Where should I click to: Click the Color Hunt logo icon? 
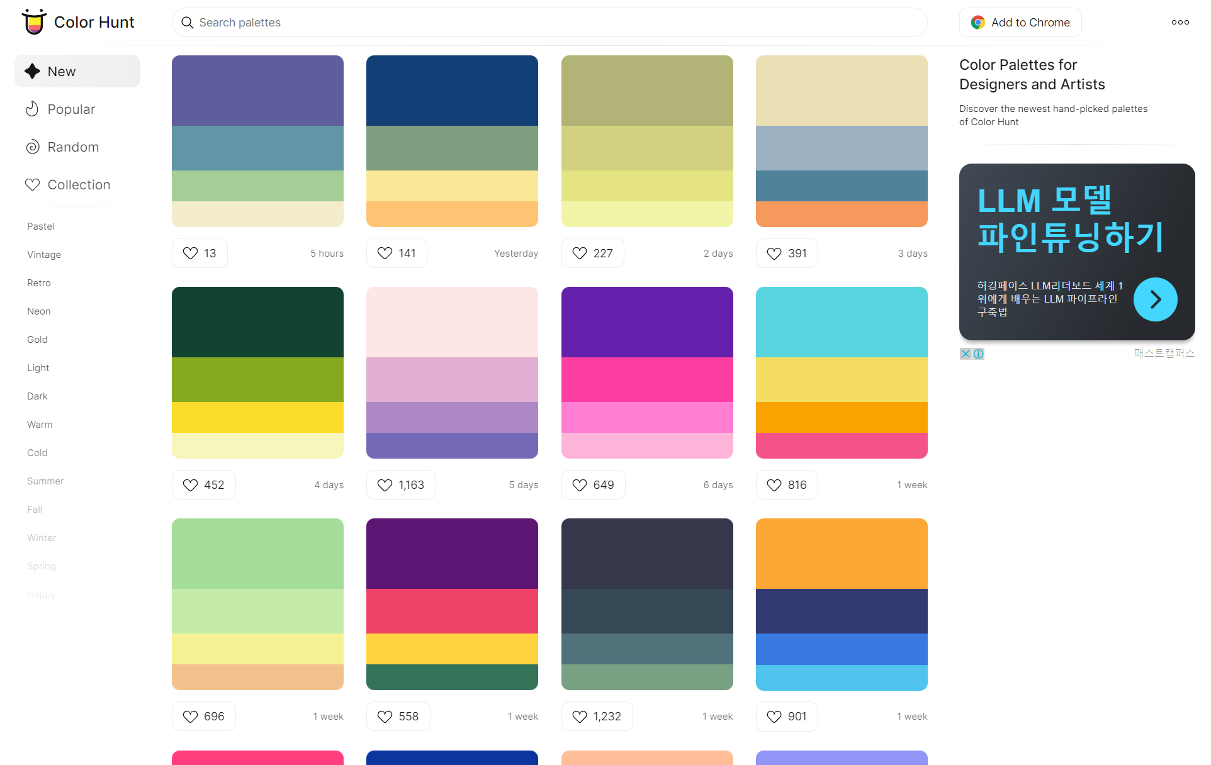34,22
